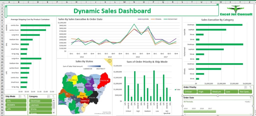Viewport: 256px width, 116px height.
Task: Click Sales By States chart title
Action: pos(84,61)
